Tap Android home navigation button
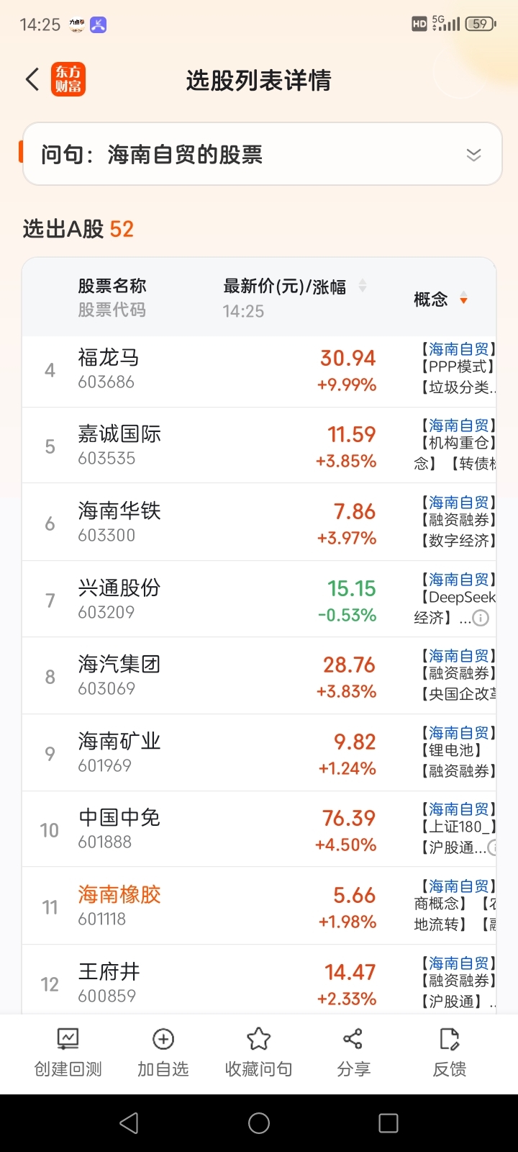The height and width of the screenshot is (1152, 518). (259, 1123)
